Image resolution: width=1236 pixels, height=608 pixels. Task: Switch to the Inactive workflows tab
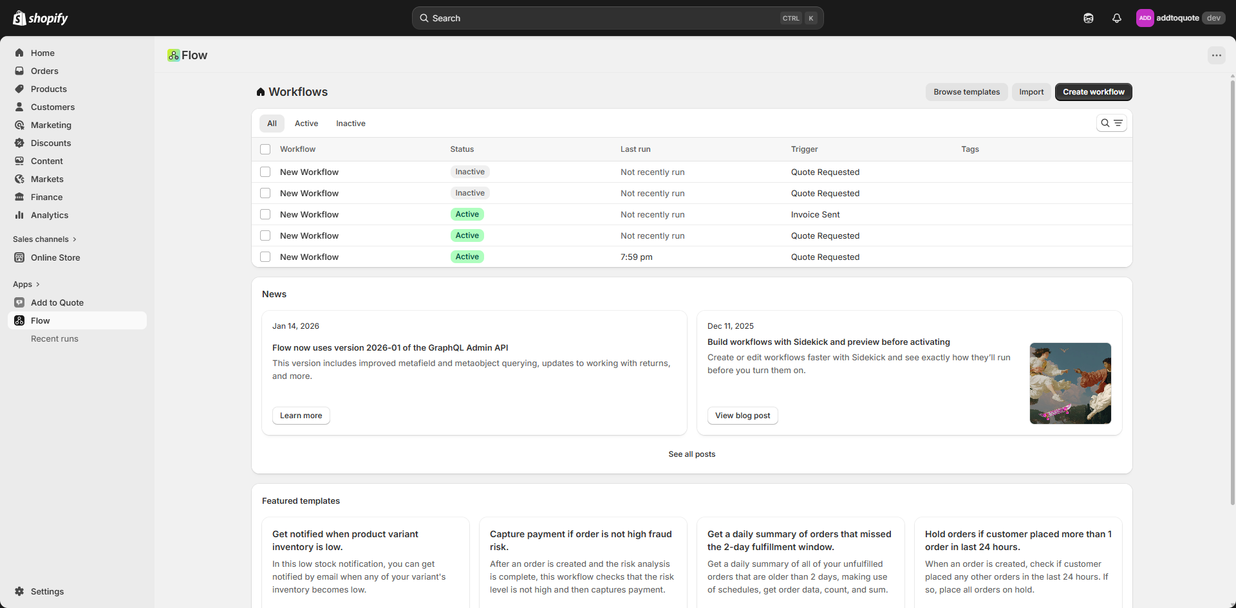[x=351, y=123]
